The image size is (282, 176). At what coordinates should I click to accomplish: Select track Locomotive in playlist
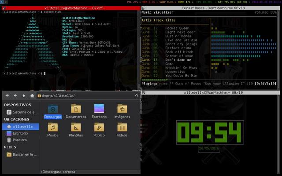point(175,72)
